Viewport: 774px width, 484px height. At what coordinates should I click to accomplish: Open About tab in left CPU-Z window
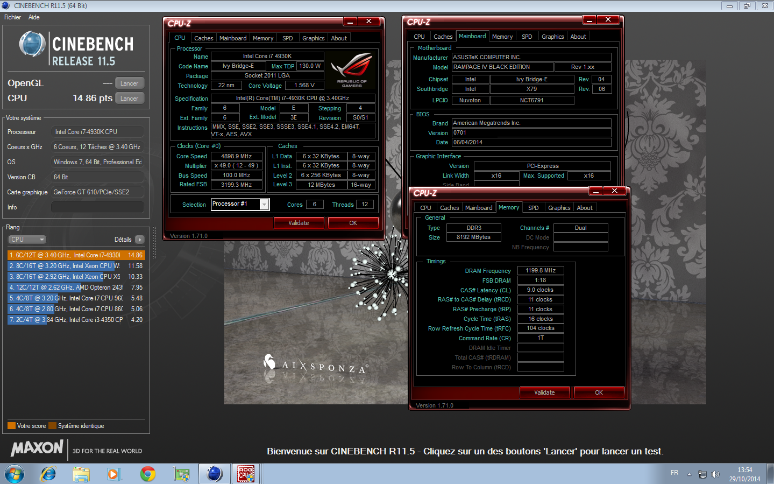pos(339,38)
